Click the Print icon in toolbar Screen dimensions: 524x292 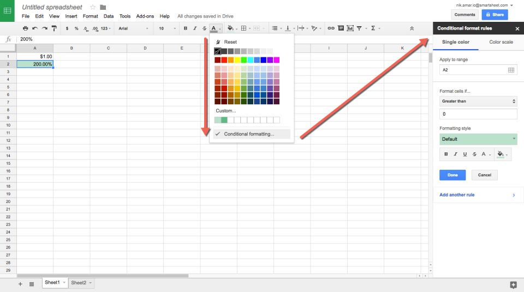click(26, 28)
